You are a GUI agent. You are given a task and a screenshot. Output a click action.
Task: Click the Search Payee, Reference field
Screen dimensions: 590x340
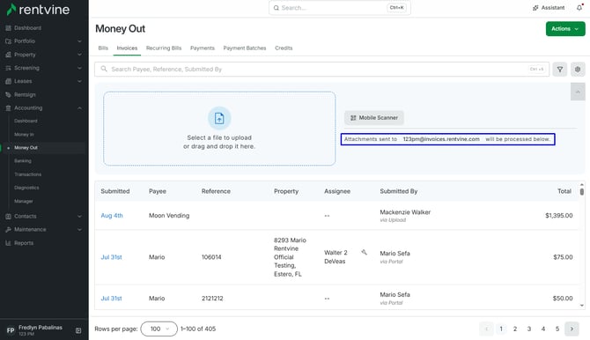tap(321, 70)
